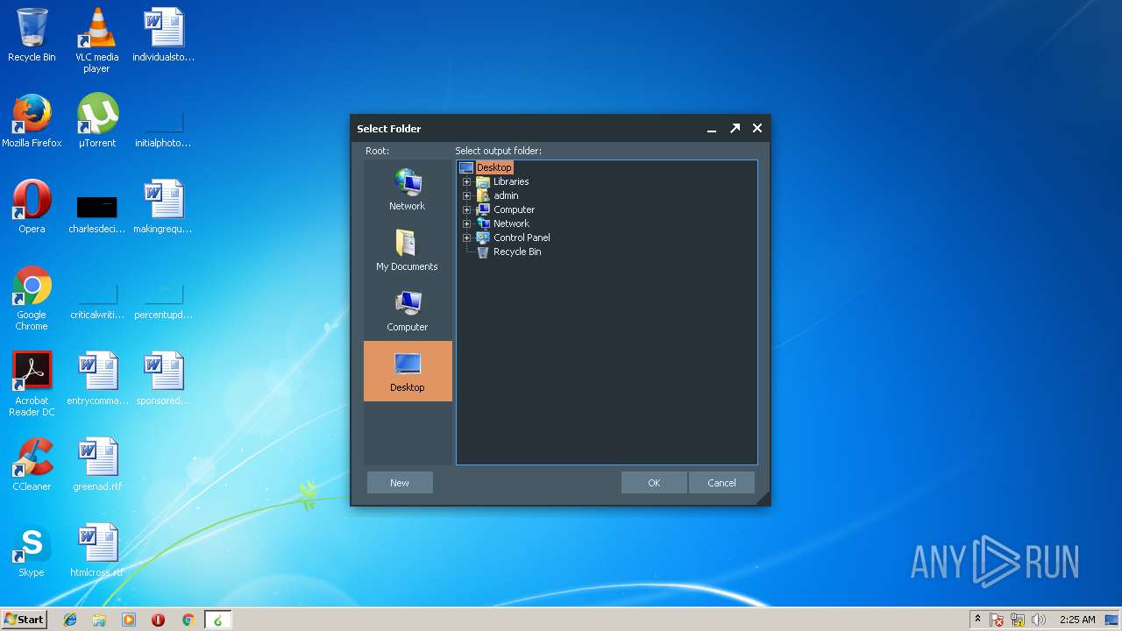Open the Windows Start menu
Screen dimensions: 1122x631
25,620
